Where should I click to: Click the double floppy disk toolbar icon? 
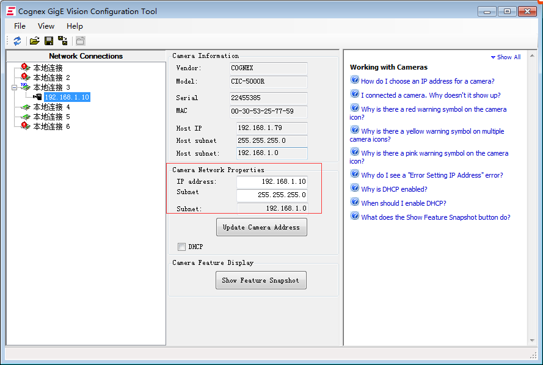(63, 41)
